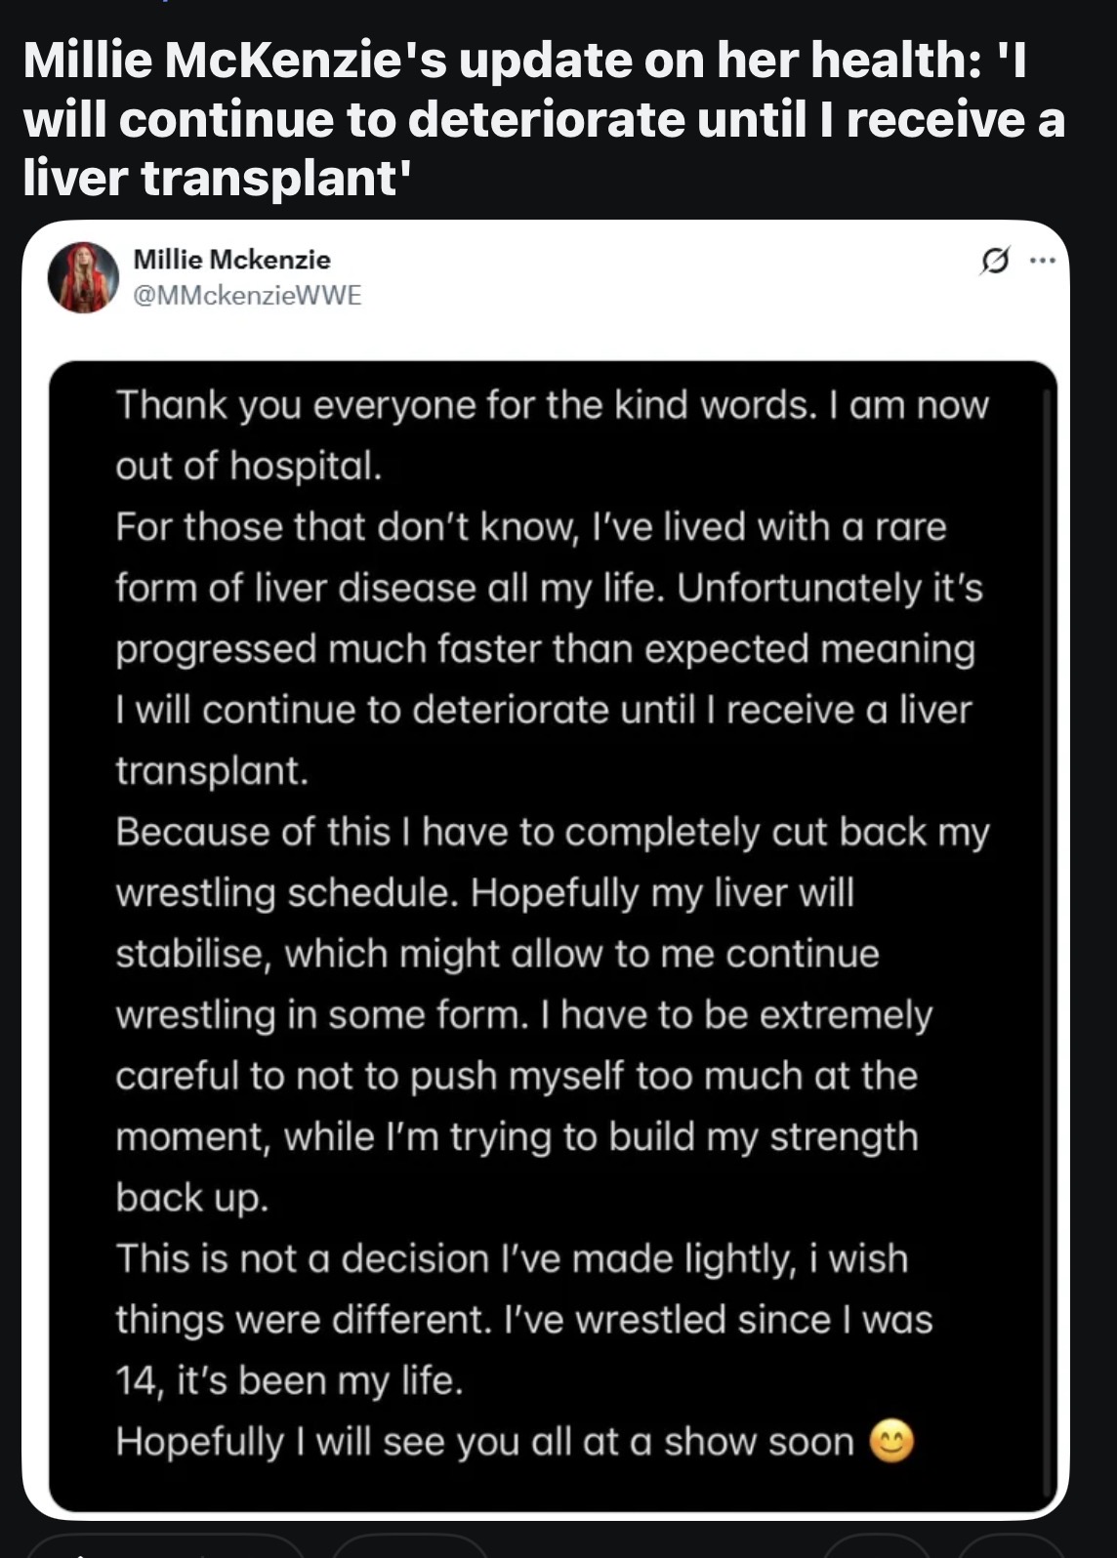Viewport: 1117px width, 1558px height.
Task: Select the word 'transplant.' in the statement
Action: point(212,771)
